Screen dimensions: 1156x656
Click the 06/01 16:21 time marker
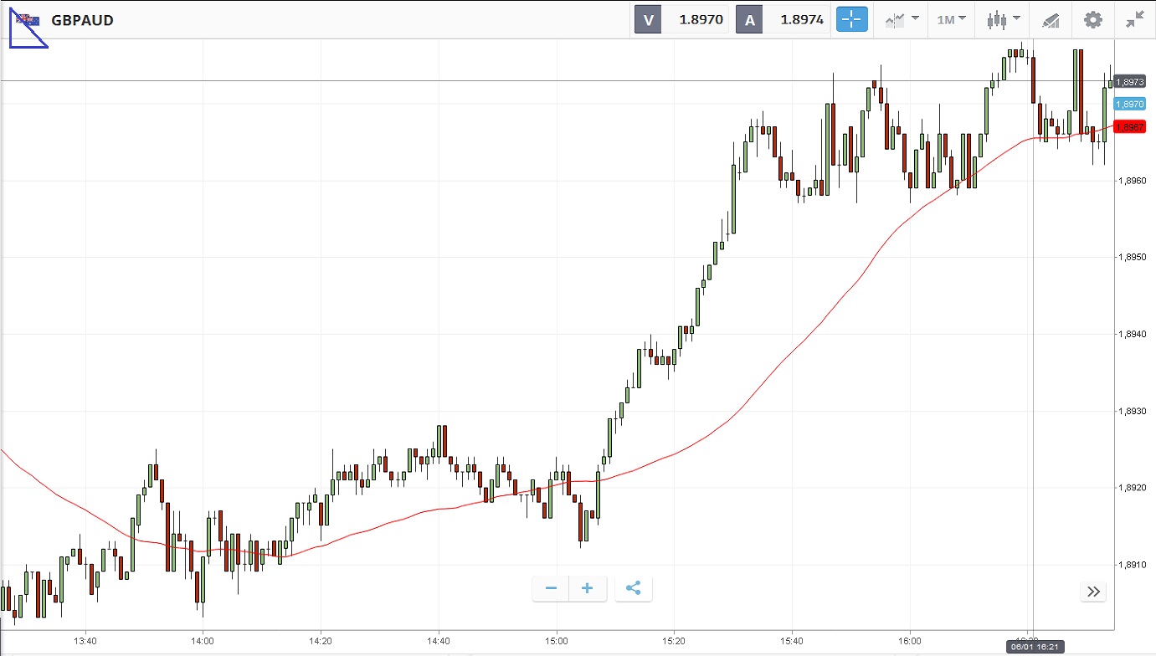pos(1035,647)
